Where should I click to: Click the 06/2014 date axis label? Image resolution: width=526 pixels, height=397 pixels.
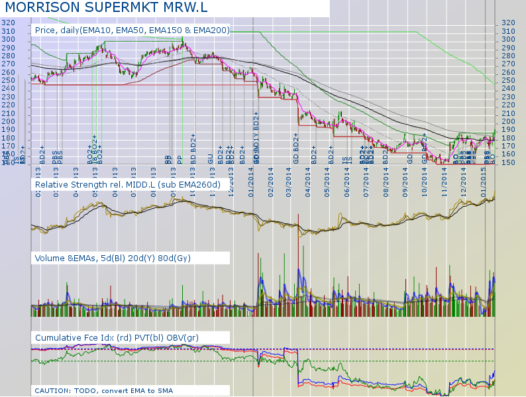[x=346, y=182]
